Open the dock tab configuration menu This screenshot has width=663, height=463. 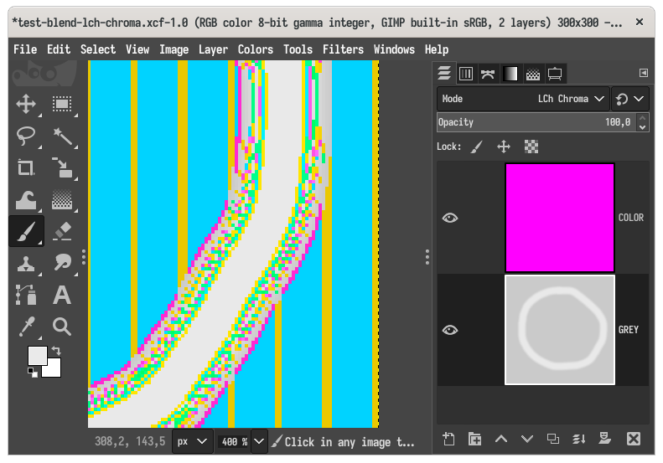(644, 73)
